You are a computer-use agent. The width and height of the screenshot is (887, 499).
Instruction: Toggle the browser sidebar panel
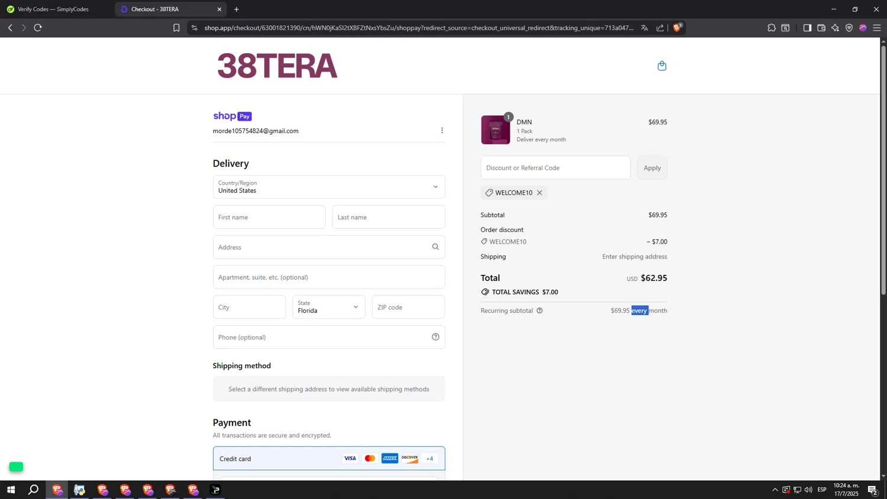(x=807, y=28)
